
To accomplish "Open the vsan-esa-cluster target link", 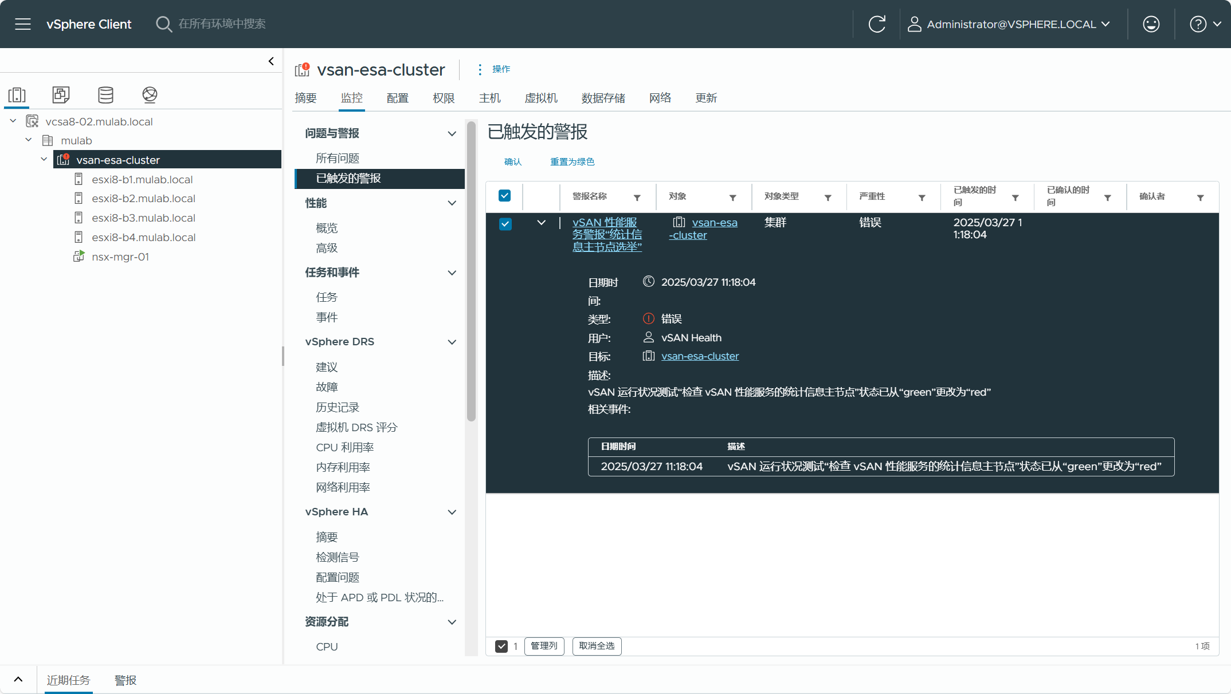I will click(700, 356).
